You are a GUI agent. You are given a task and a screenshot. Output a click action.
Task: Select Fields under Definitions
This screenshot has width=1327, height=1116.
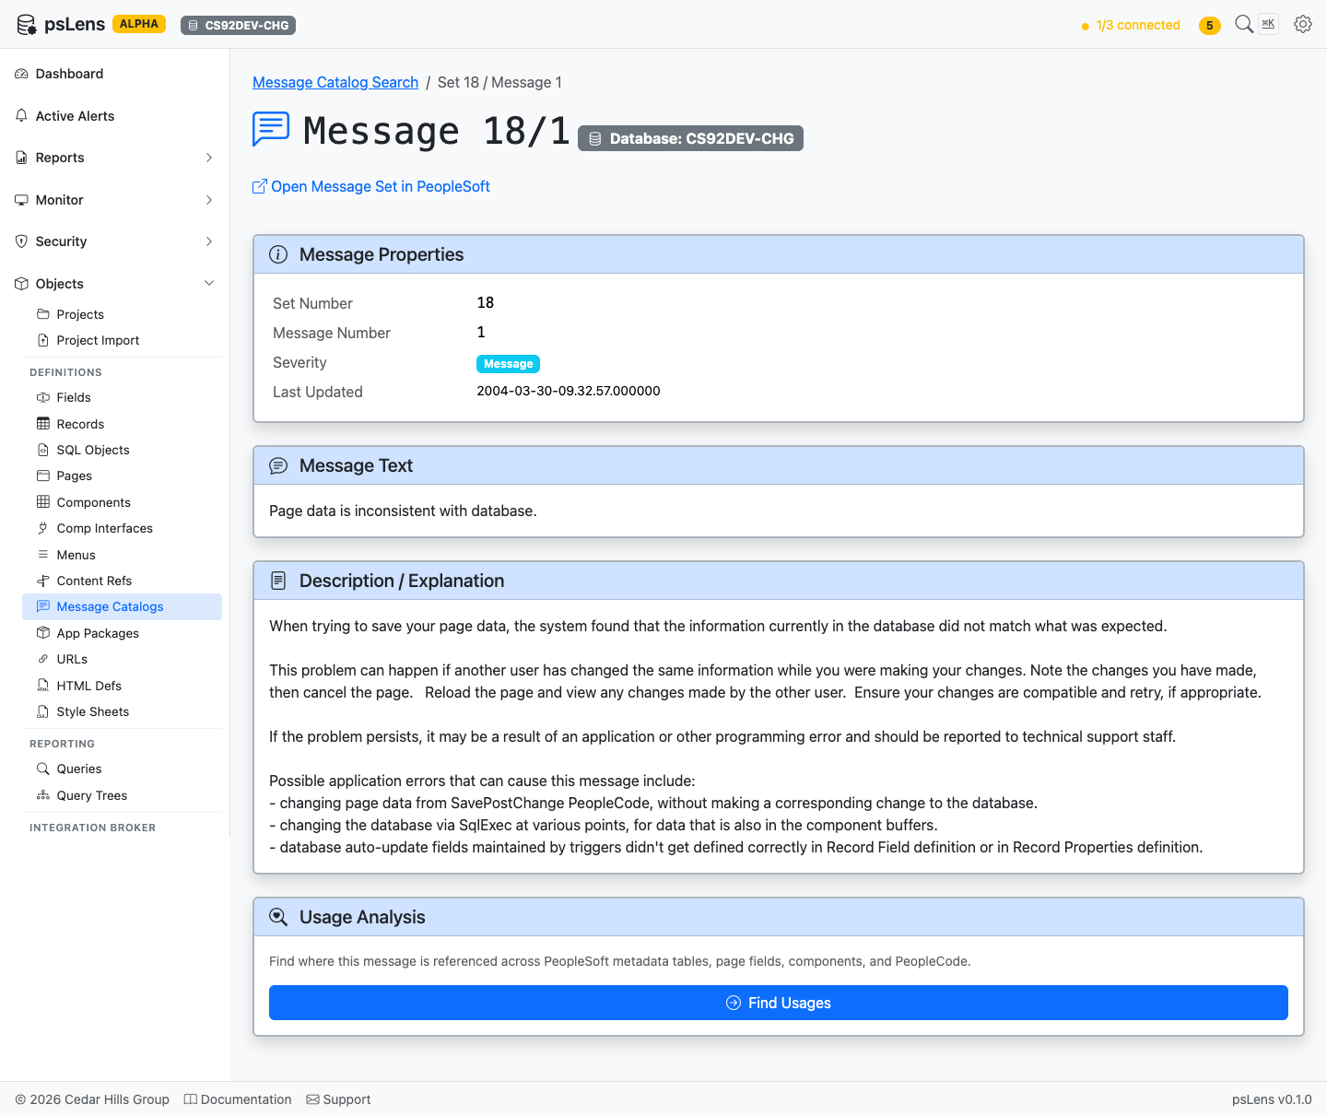click(x=122, y=397)
